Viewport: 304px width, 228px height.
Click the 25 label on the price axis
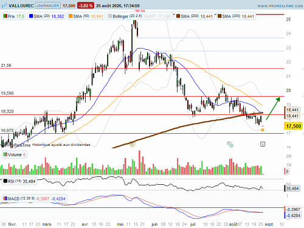[288, 19]
